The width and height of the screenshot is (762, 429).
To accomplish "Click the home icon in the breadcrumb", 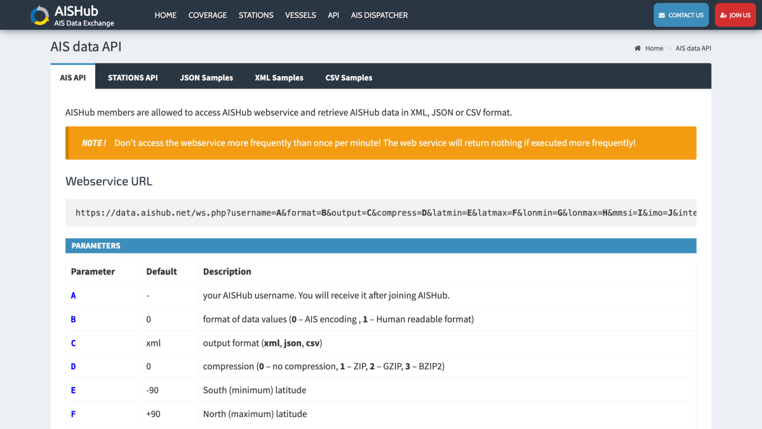I will [x=638, y=48].
